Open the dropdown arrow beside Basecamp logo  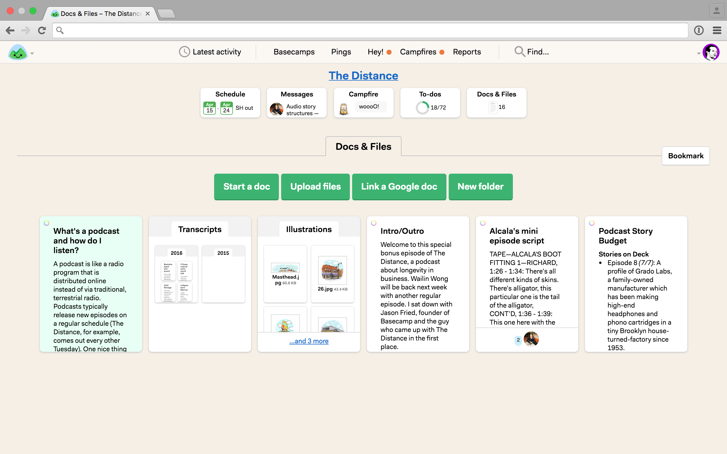[32, 54]
